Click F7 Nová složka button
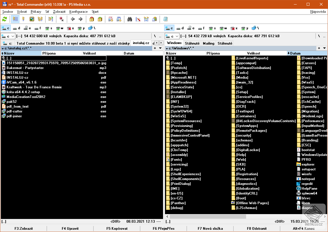The width and height of the screenshot is (328, 232). click(210, 228)
